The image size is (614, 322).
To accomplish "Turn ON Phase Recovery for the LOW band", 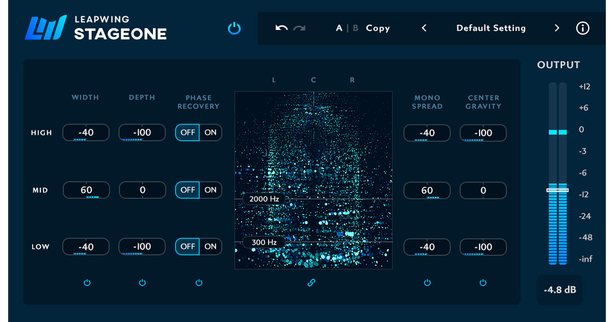I will (210, 246).
